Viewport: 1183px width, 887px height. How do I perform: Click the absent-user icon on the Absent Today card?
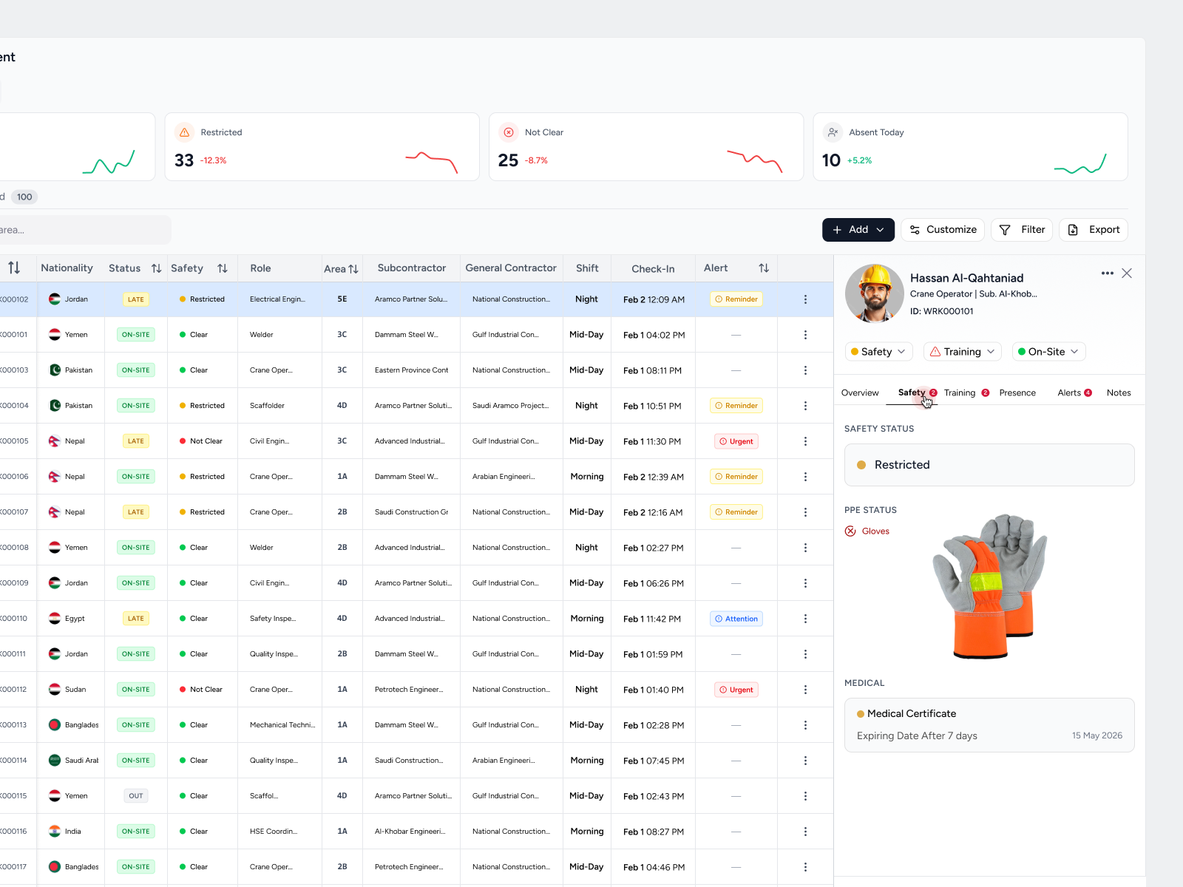833,132
